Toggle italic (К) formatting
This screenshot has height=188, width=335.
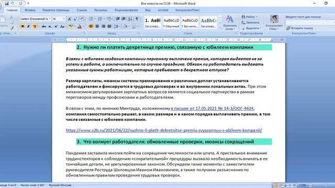click(x=28, y=27)
